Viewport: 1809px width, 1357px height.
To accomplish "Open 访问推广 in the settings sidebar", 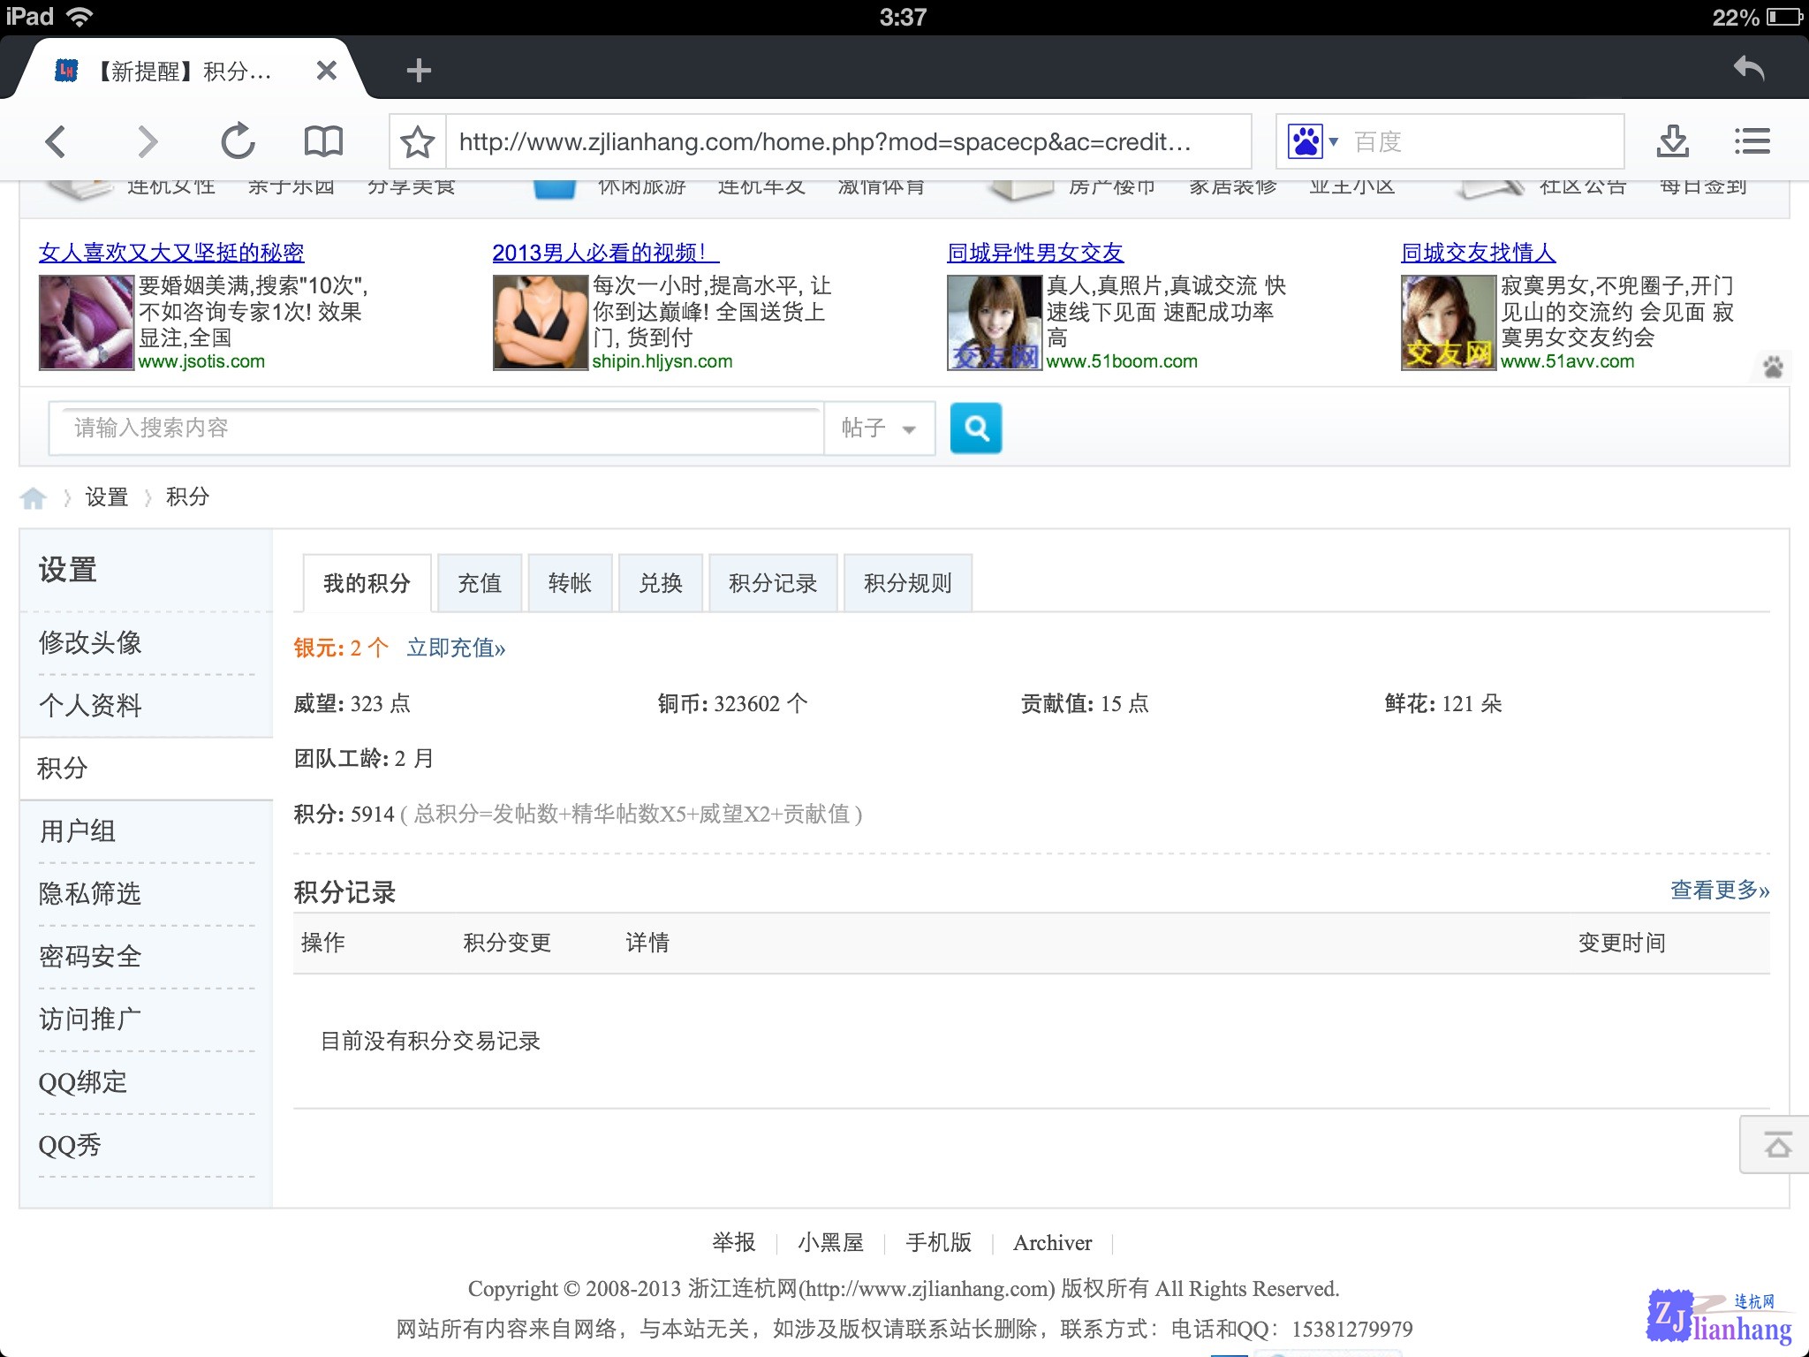I will (90, 1019).
